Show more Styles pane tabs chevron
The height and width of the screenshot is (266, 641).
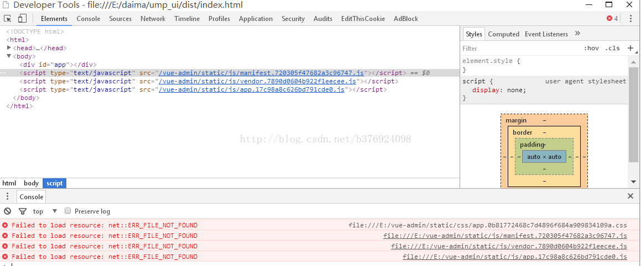coord(577,34)
